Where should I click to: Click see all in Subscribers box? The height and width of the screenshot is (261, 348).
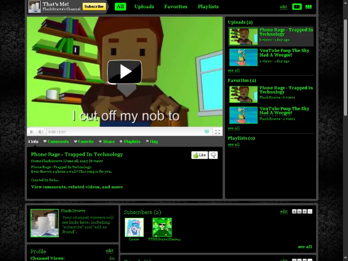[305, 247]
